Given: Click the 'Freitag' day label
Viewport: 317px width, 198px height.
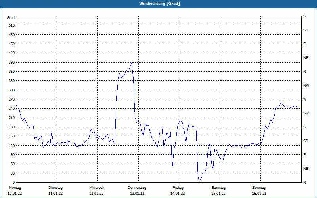Looking at the screenshot, I should (178, 188).
